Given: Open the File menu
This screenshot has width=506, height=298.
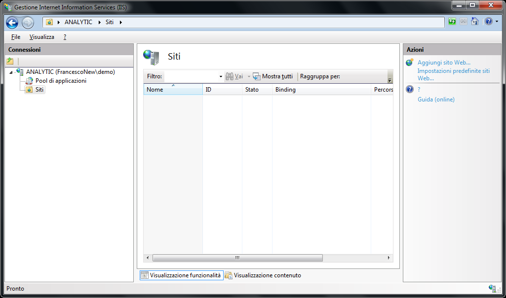Looking at the screenshot, I should pos(16,37).
